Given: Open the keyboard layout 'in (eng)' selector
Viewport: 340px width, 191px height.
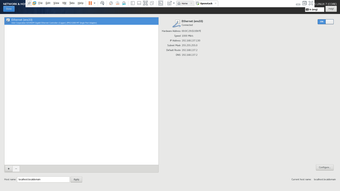Looking at the screenshot, I should pyautogui.click(x=314, y=10).
